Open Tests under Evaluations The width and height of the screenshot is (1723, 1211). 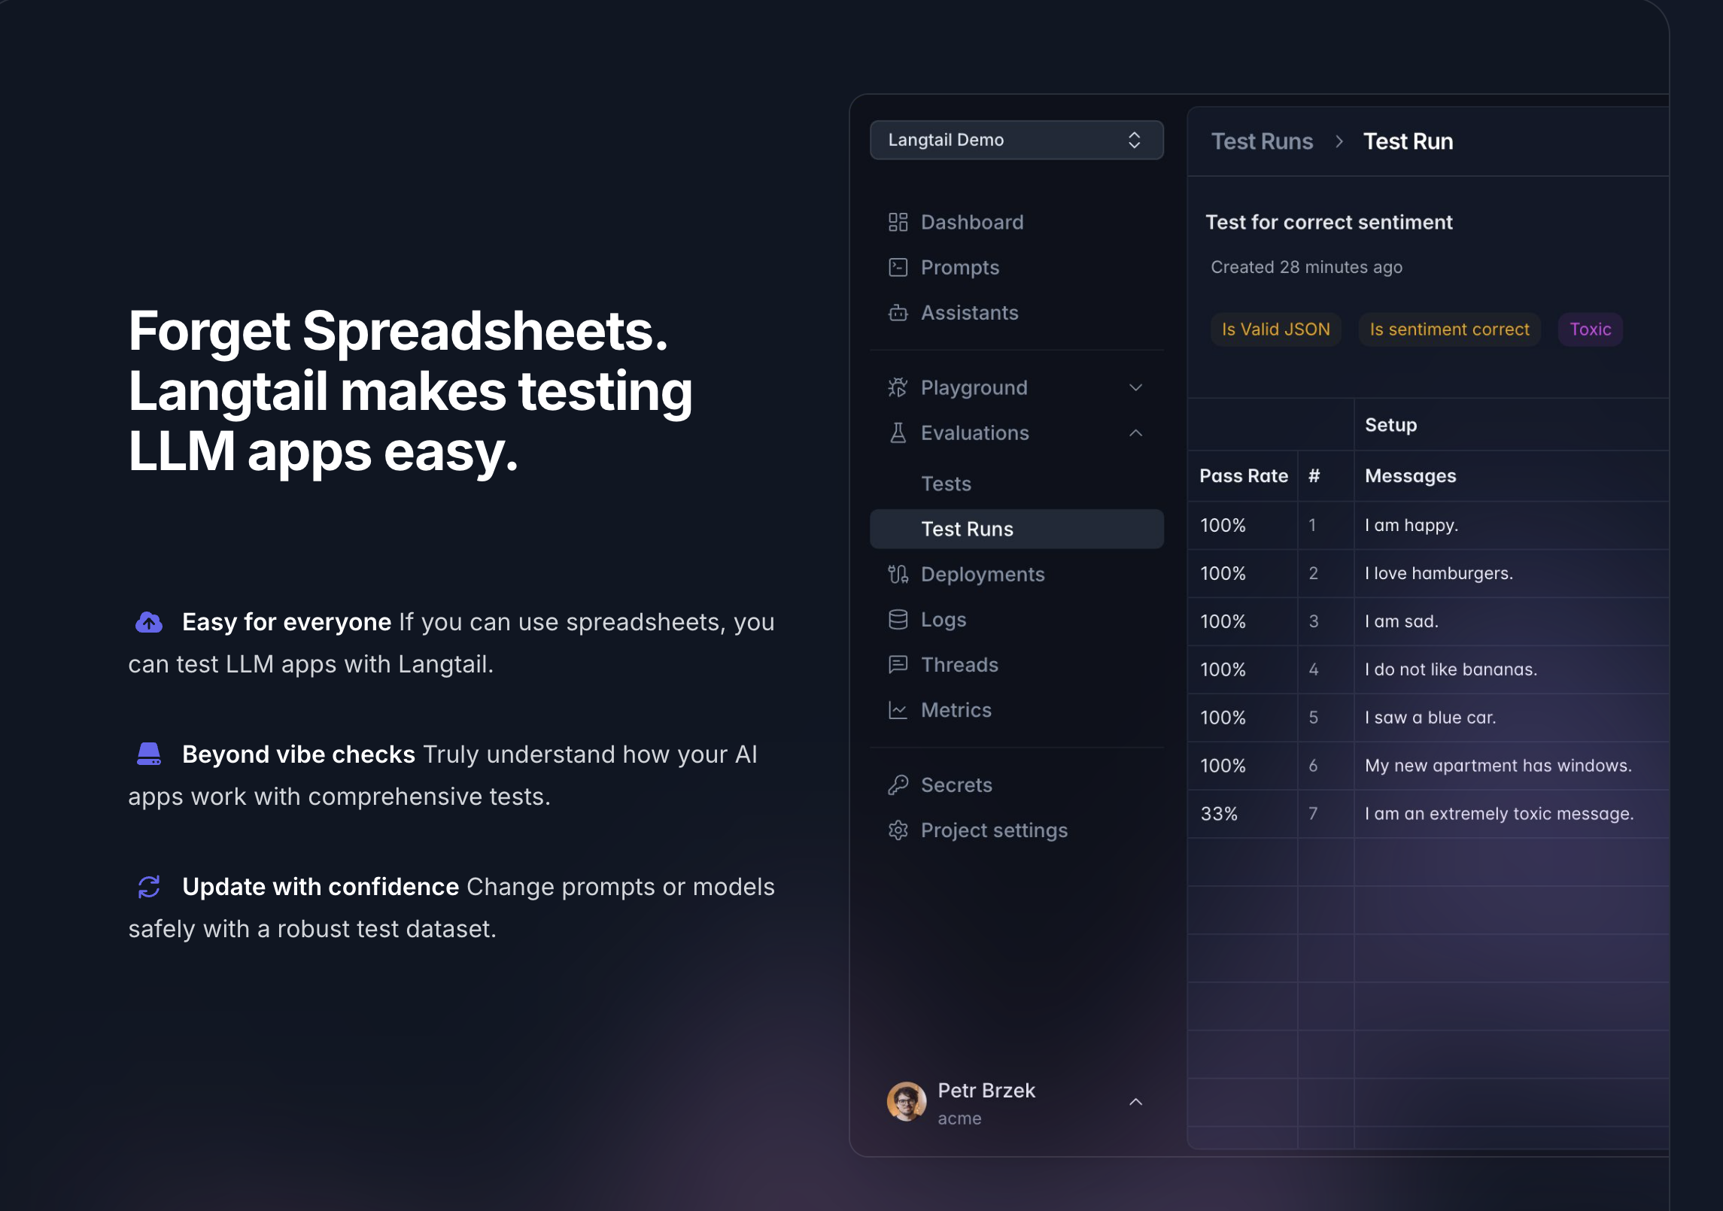click(x=946, y=484)
